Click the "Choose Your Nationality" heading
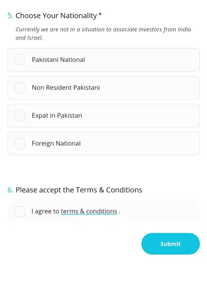Screen dimensions: 207x284 click(x=56, y=16)
